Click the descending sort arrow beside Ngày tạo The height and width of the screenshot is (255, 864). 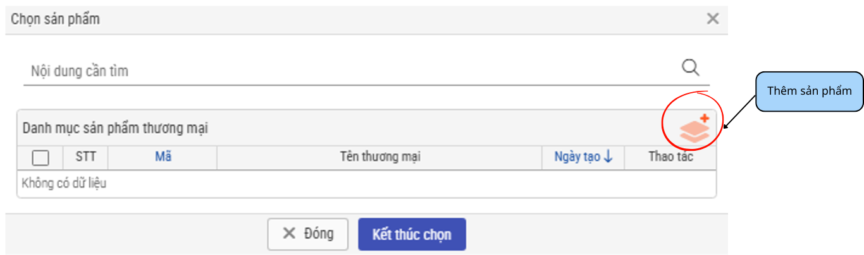coord(608,157)
